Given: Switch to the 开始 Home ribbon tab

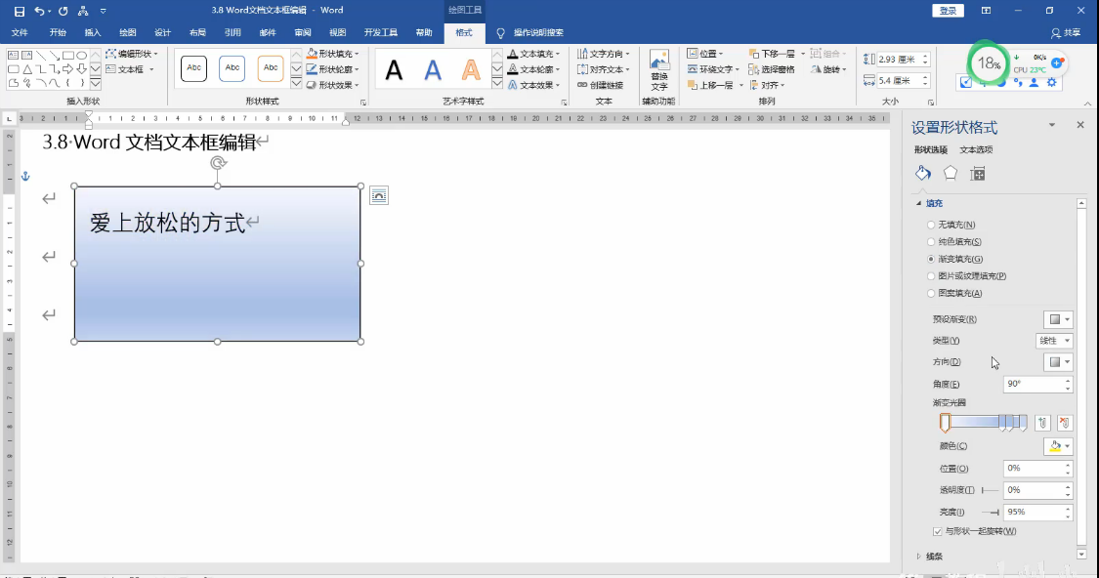Looking at the screenshot, I should (x=58, y=33).
